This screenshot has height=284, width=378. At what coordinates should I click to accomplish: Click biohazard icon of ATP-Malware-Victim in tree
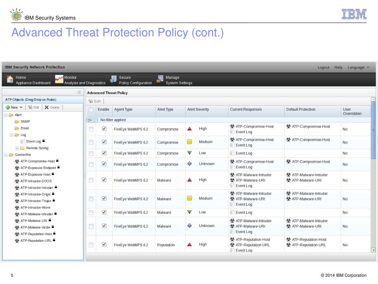17,227
